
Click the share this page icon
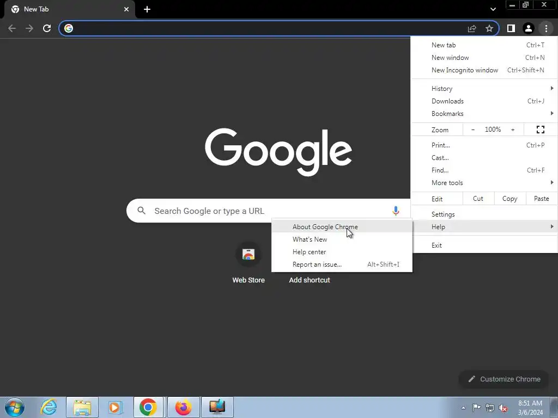pyautogui.click(x=472, y=28)
